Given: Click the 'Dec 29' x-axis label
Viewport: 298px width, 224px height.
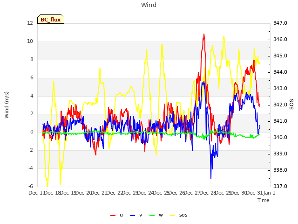Looking at the screenshot, I should (x=223, y=193).
